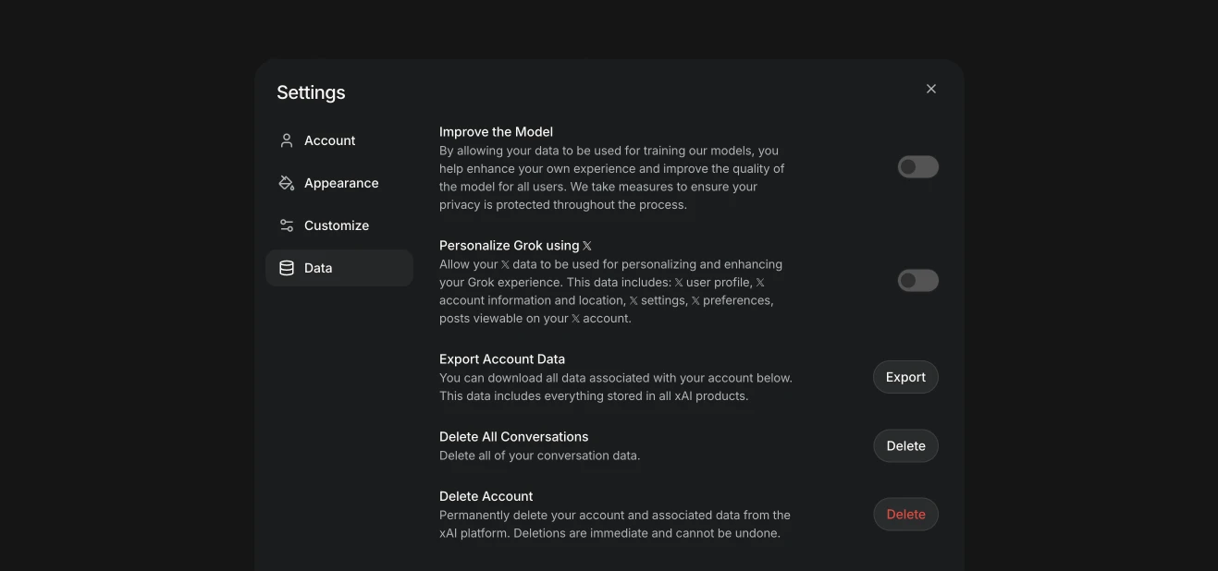Select the Appearance paintbrush icon
The width and height of the screenshot is (1218, 571).
286,182
